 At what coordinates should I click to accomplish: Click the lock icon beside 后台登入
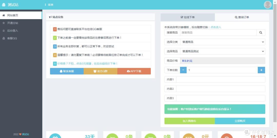point(4,31)
